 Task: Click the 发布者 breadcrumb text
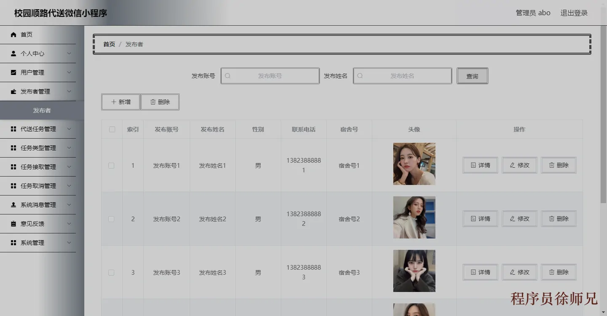134,44
